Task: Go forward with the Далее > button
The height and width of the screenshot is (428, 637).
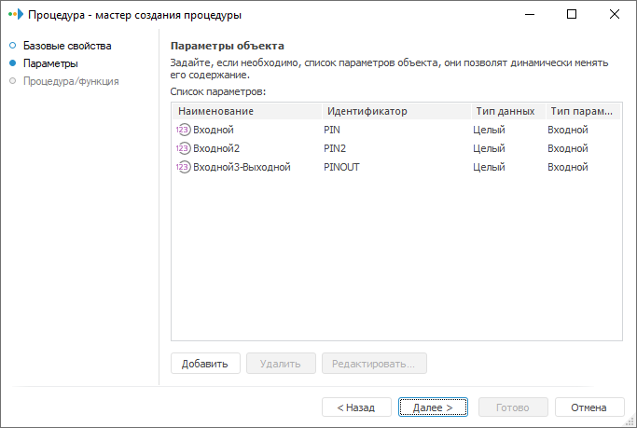Action: [433, 407]
